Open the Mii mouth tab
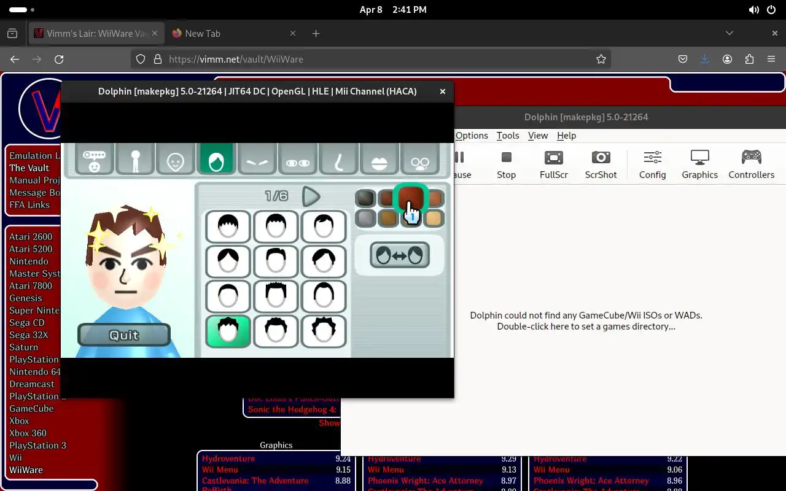 (x=379, y=160)
